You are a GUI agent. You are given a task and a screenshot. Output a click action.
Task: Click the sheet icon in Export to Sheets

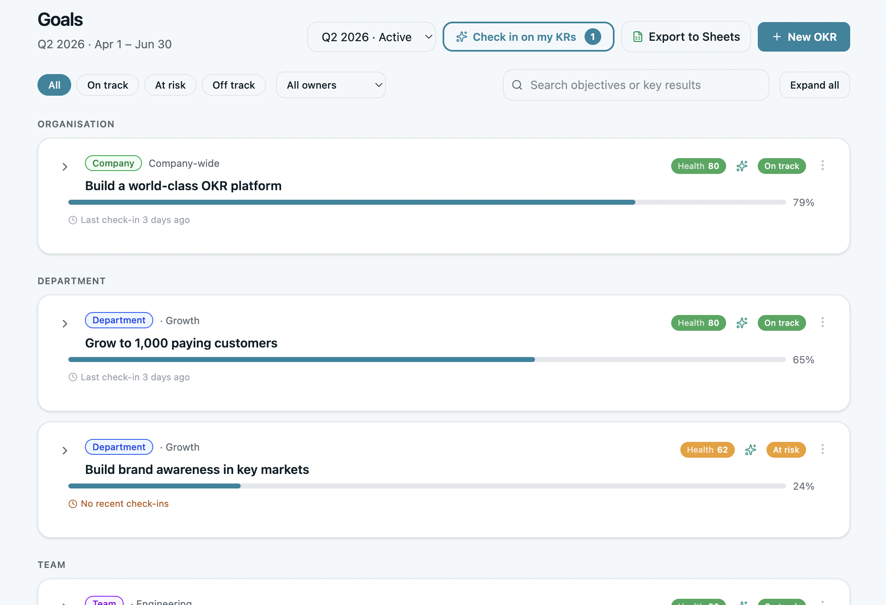(637, 37)
